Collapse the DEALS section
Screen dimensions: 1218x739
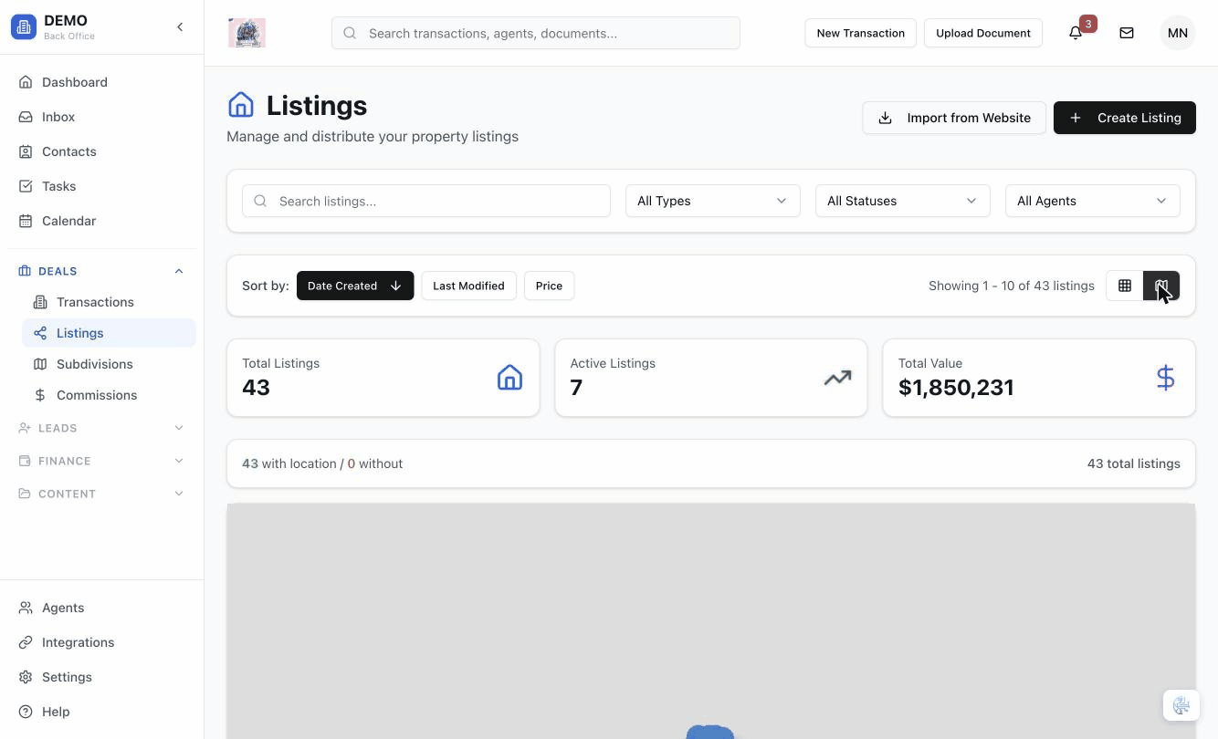(x=102, y=271)
